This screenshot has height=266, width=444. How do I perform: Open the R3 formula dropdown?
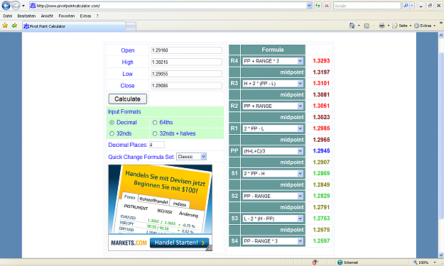(x=273, y=84)
